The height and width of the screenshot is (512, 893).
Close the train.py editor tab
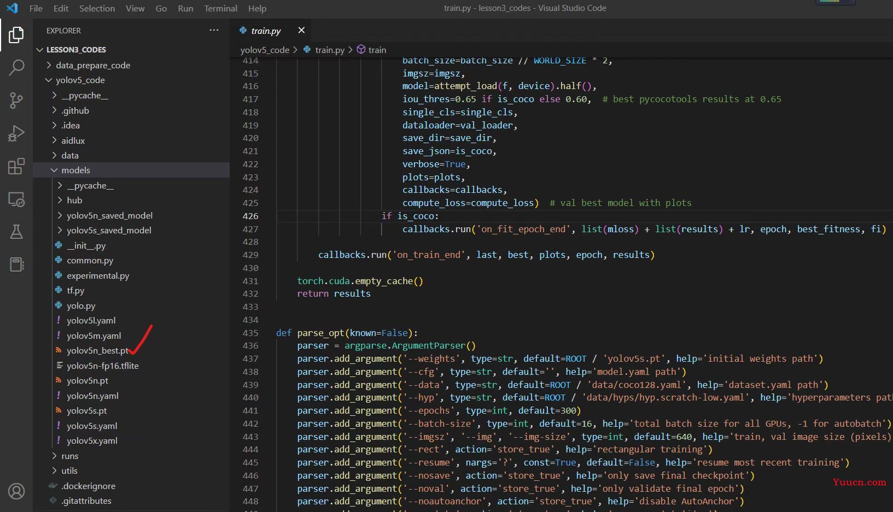pyautogui.click(x=301, y=30)
